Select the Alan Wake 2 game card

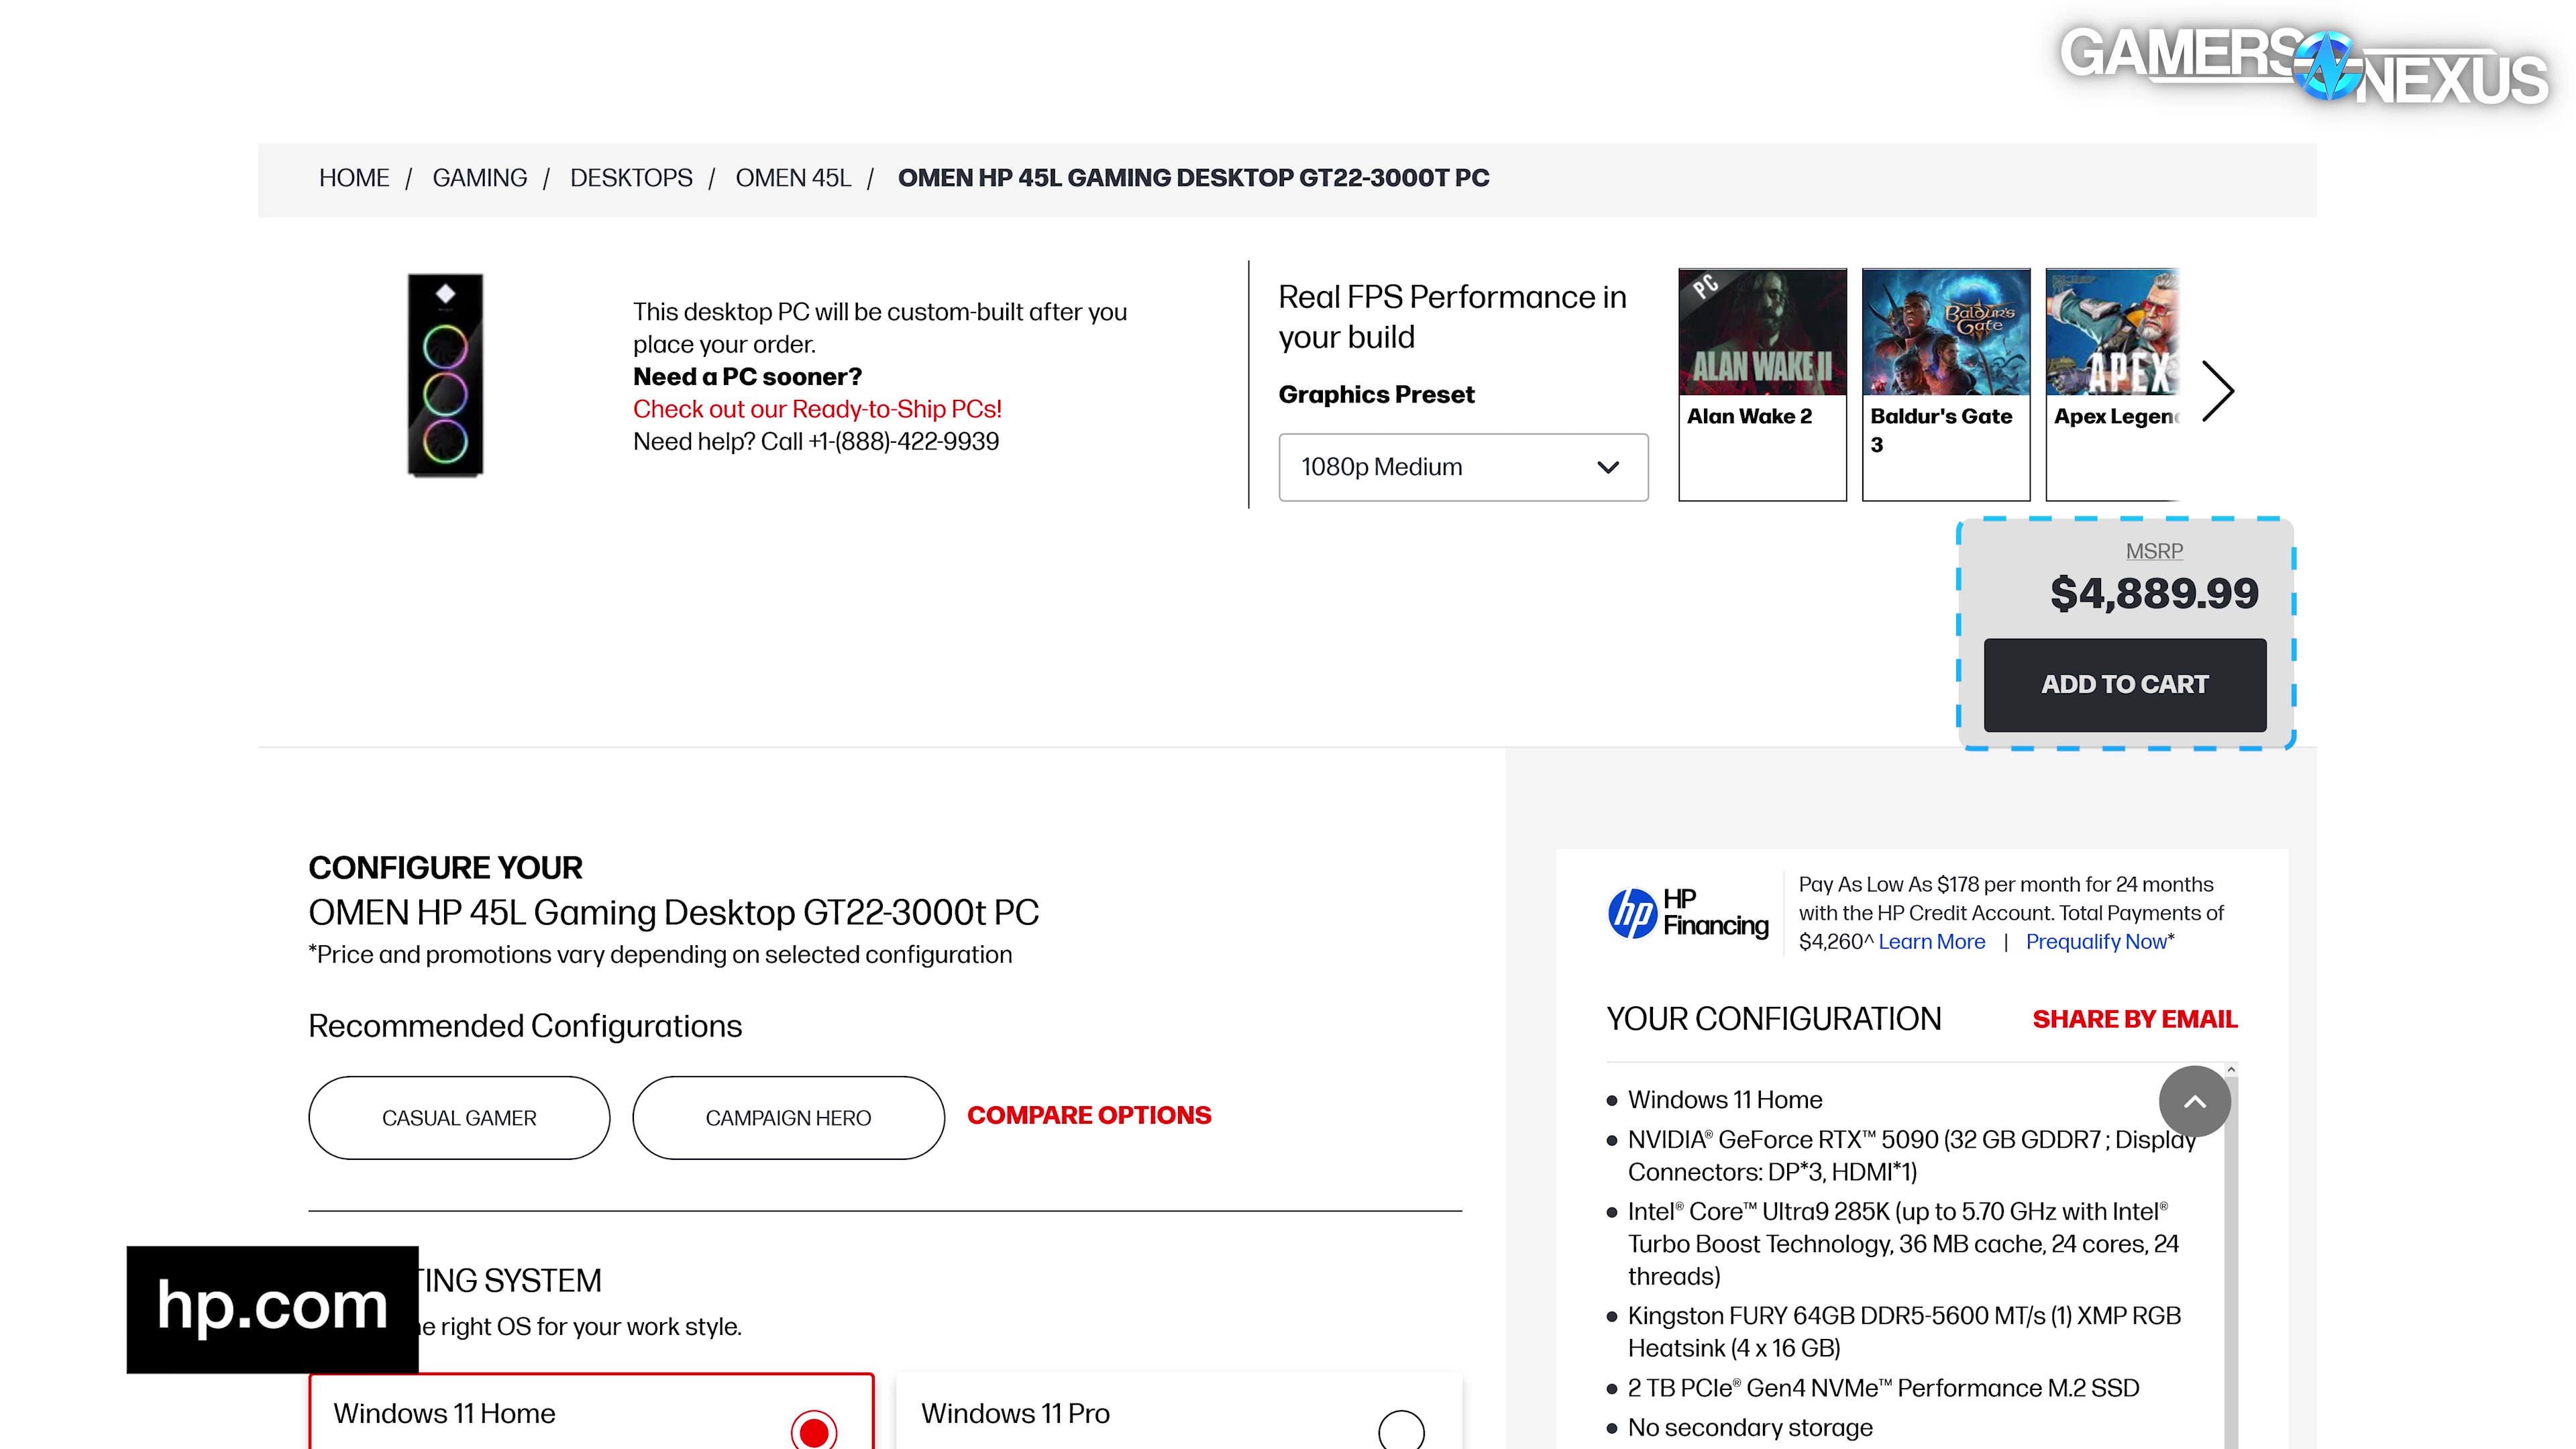(x=1762, y=384)
